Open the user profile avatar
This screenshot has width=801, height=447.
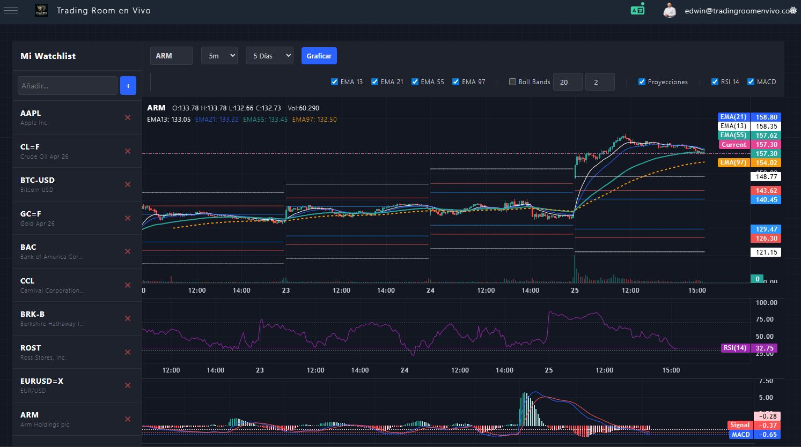click(669, 10)
